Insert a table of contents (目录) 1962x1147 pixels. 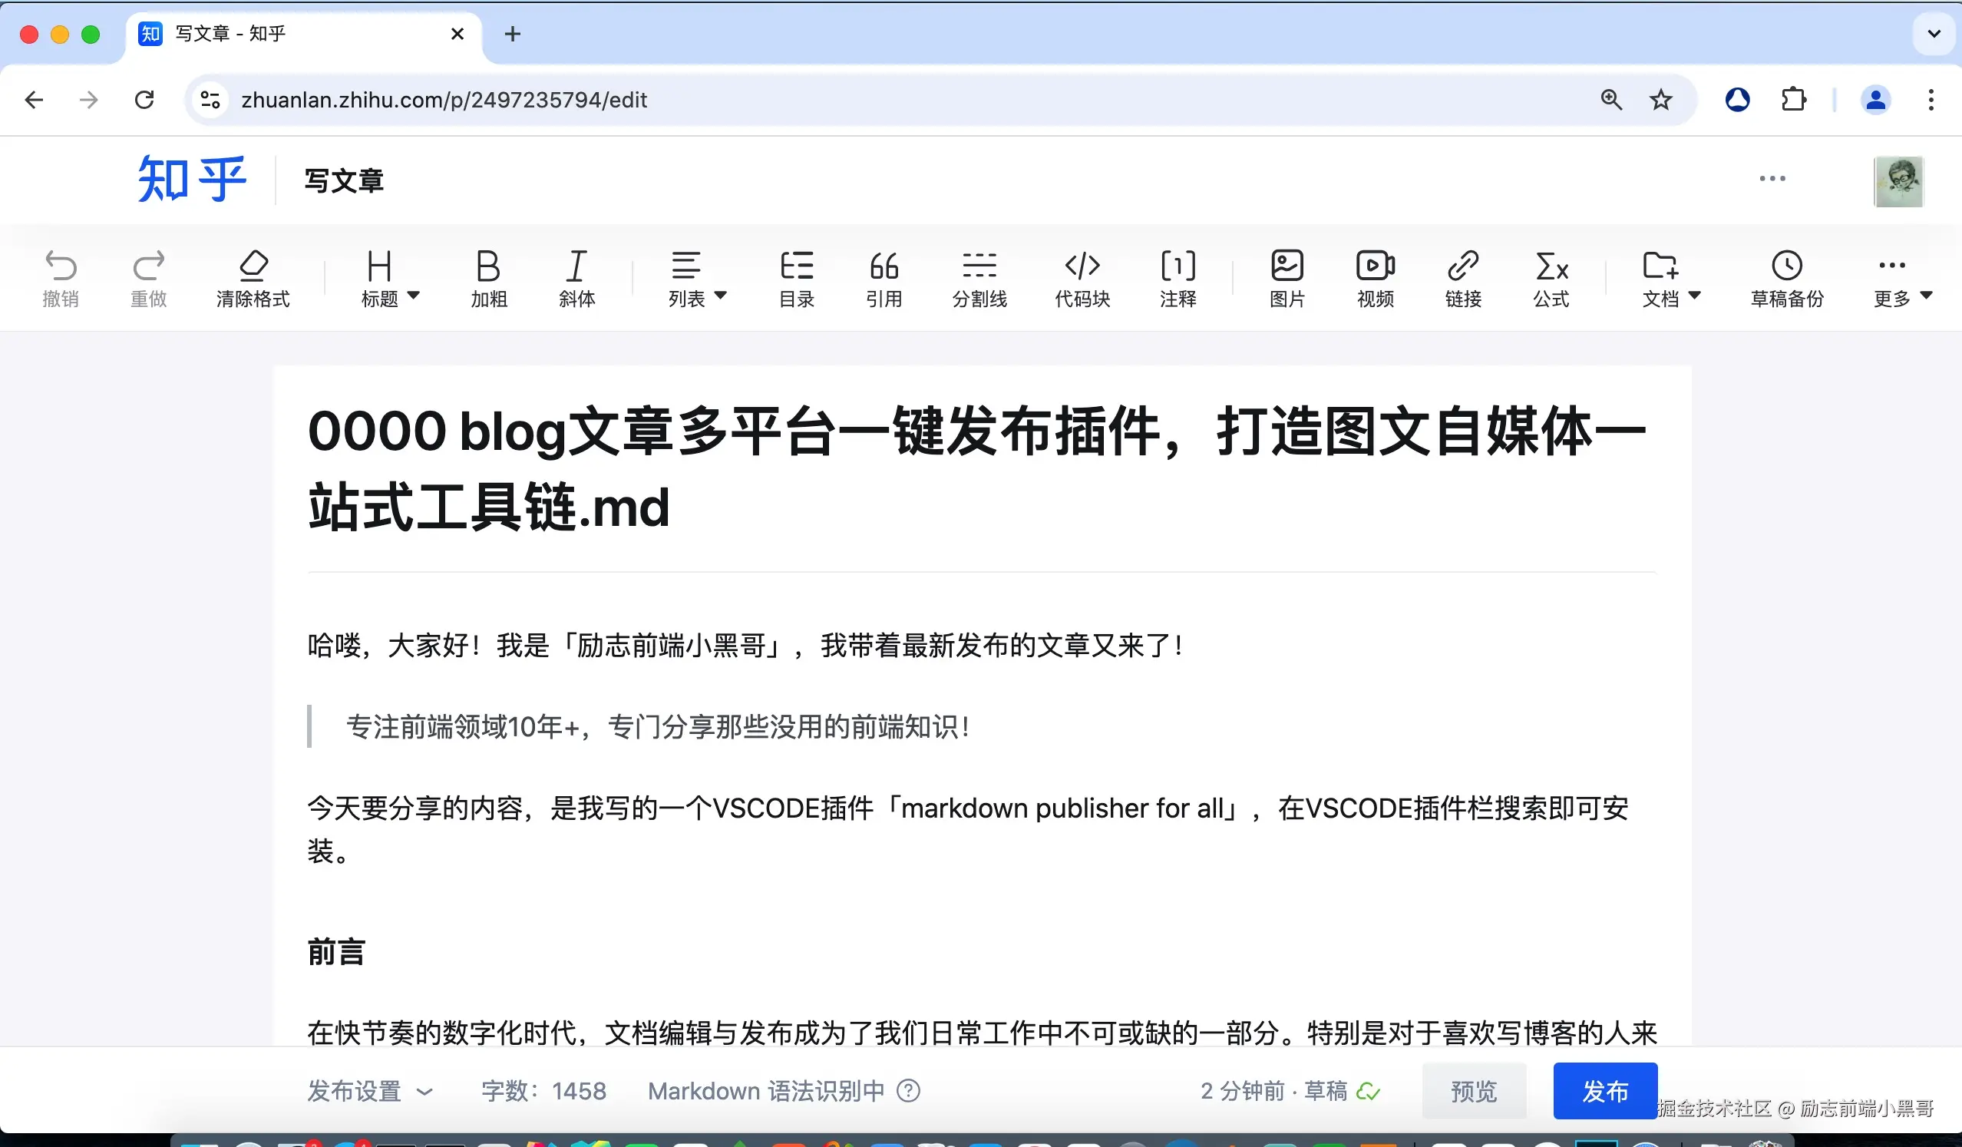[x=798, y=278]
